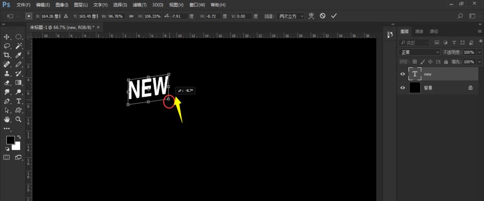Select the Elliptical Marquee tool
The width and height of the screenshot is (484, 201).
(x=18, y=37)
